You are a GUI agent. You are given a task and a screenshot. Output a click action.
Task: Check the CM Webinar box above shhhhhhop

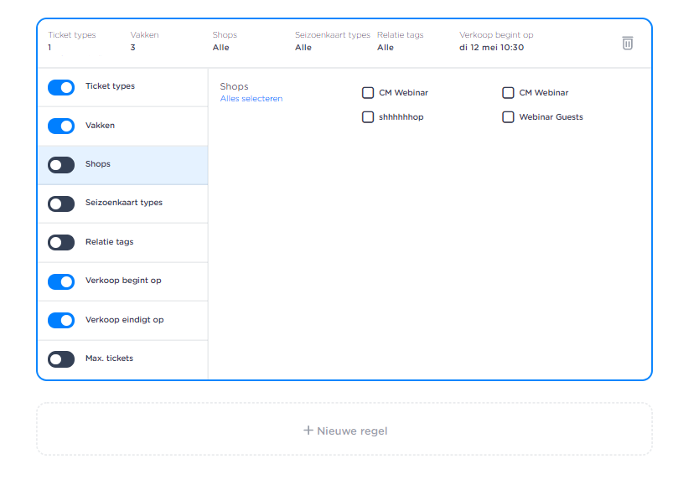368,93
